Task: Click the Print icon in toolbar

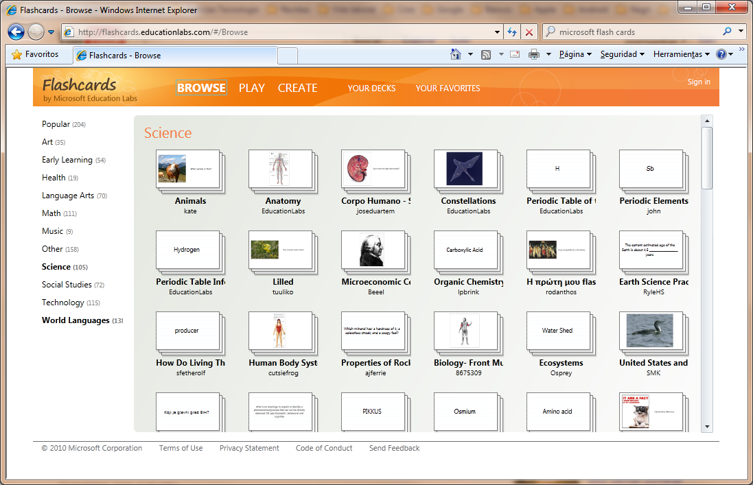Action: (534, 54)
